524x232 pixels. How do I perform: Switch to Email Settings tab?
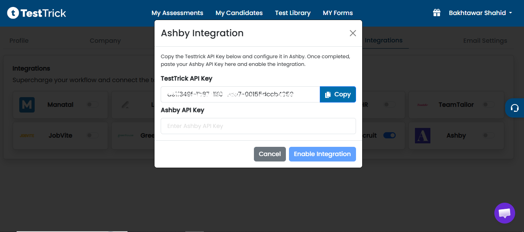pos(485,40)
